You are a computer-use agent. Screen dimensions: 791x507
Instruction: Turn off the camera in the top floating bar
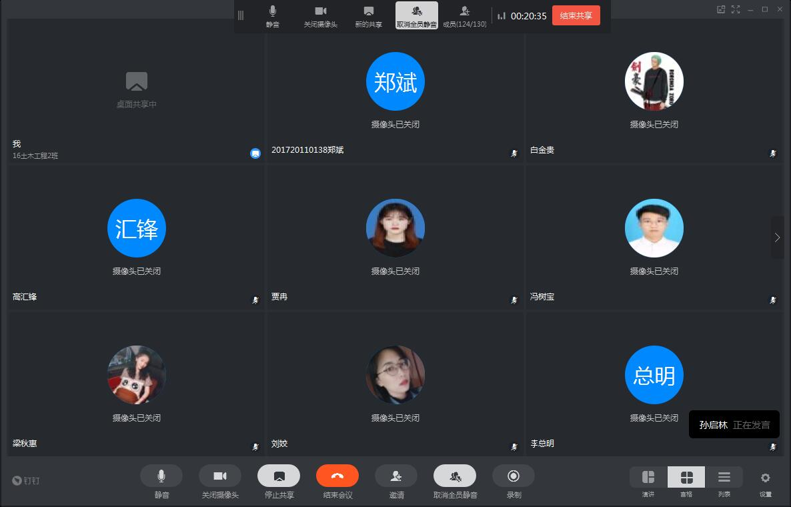[320, 16]
